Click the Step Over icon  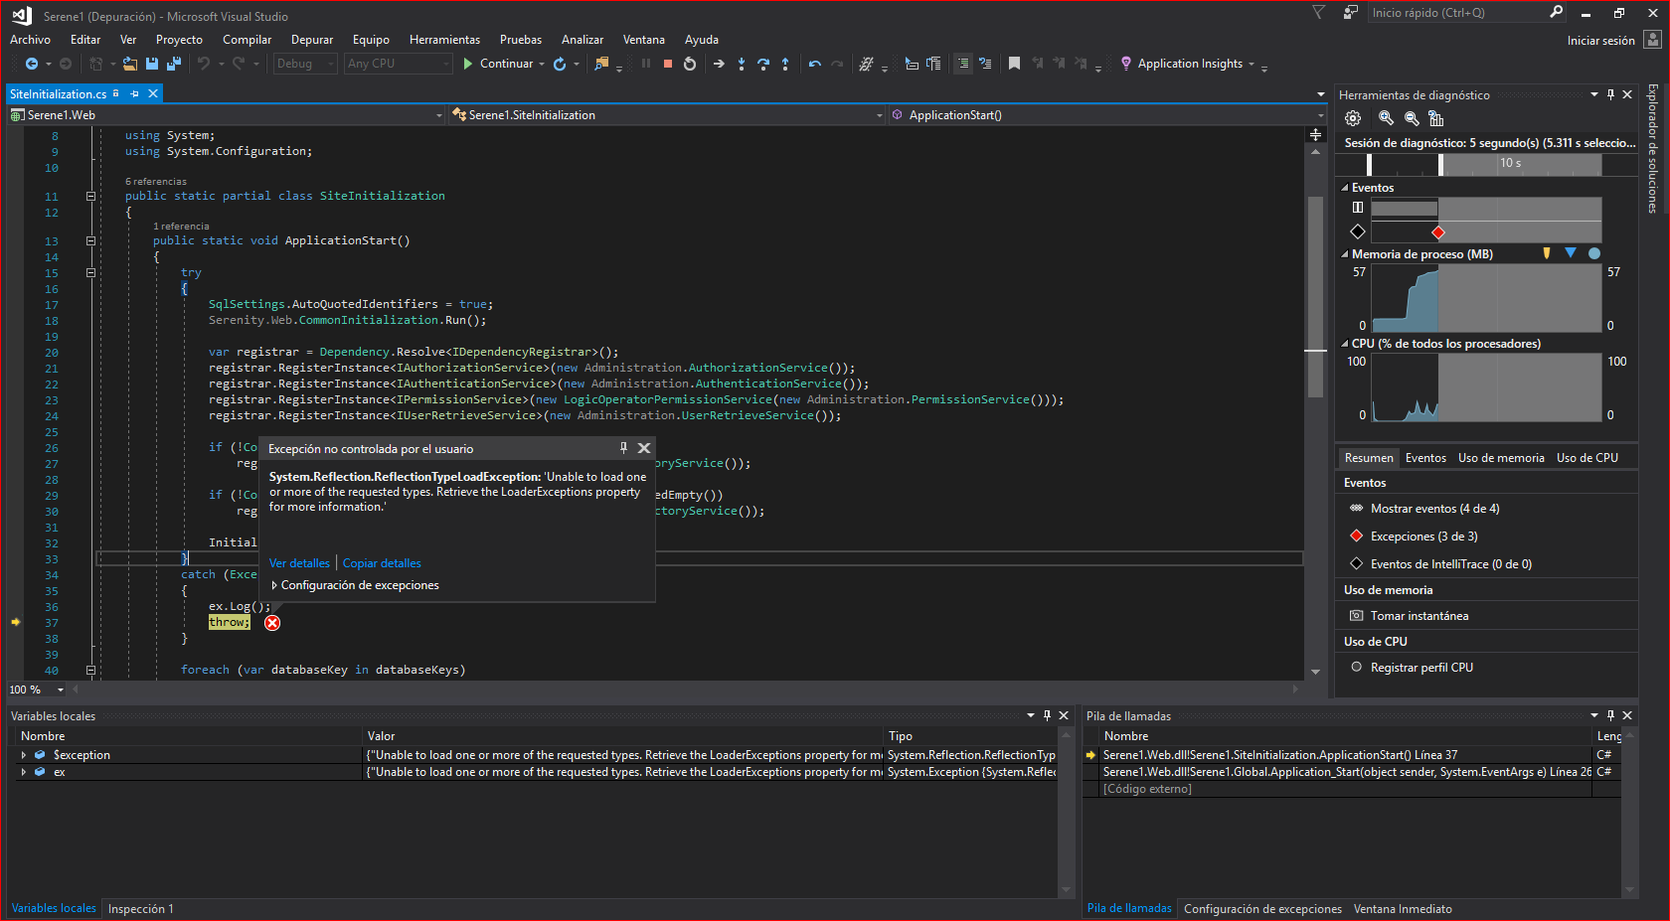(x=763, y=64)
